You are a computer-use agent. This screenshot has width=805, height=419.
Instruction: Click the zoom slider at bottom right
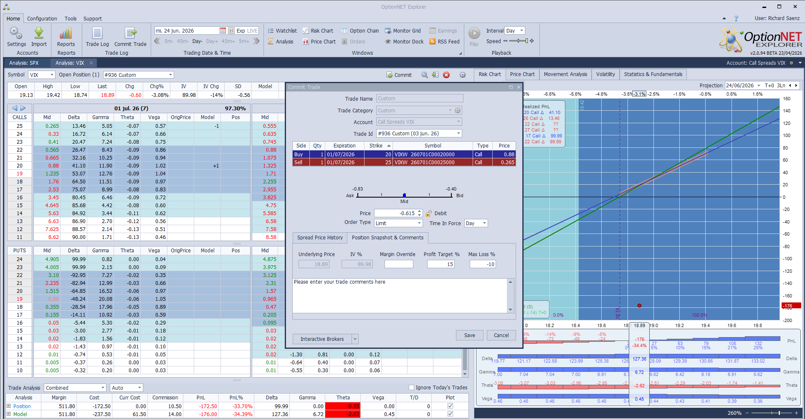point(772,413)
